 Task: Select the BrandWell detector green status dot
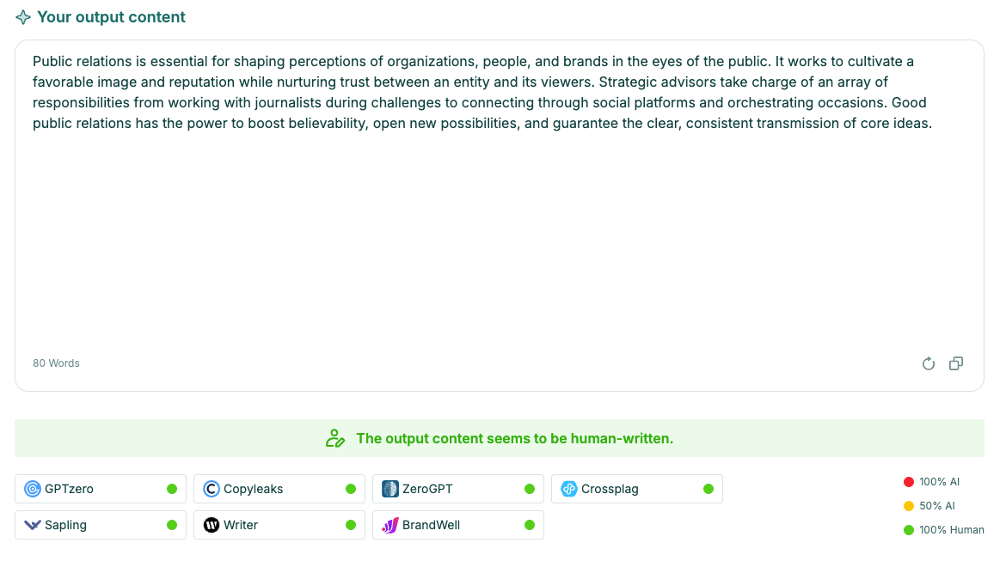(x=530, y=525)
